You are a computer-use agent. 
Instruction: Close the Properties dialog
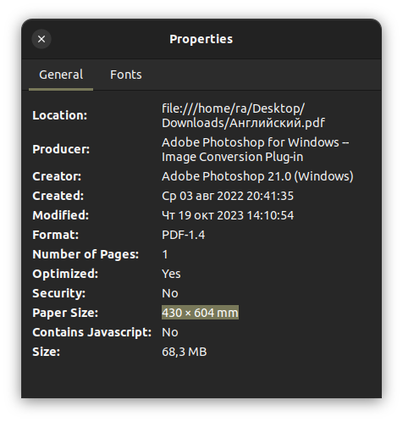pyautogui.click(x=41, y=39)
